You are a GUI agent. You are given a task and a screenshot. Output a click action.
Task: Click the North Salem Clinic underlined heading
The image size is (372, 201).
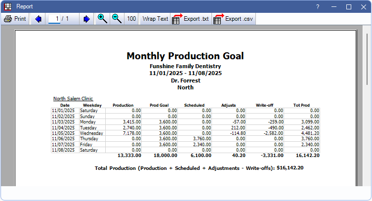tap(73, 99)
